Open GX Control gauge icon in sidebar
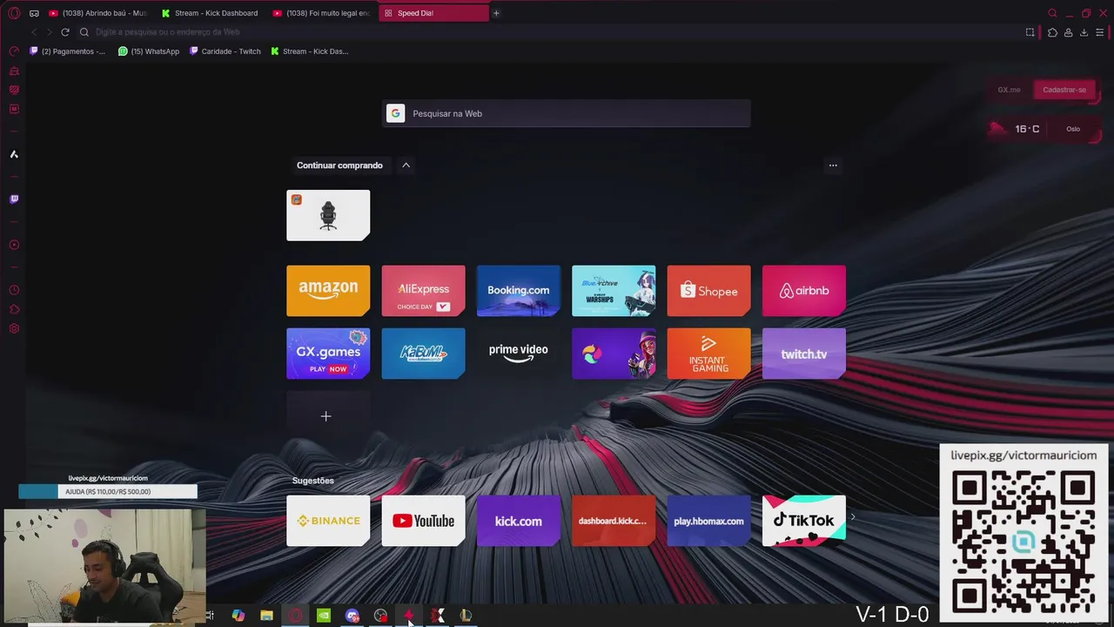 (x=14, y=51)
